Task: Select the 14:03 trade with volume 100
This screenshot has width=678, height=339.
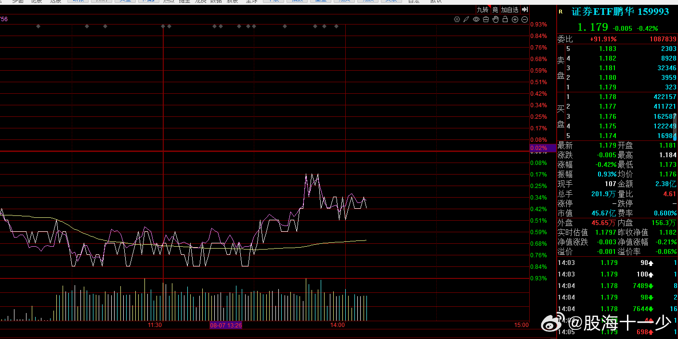Action: pyautogui.click(x=617, y=274)
